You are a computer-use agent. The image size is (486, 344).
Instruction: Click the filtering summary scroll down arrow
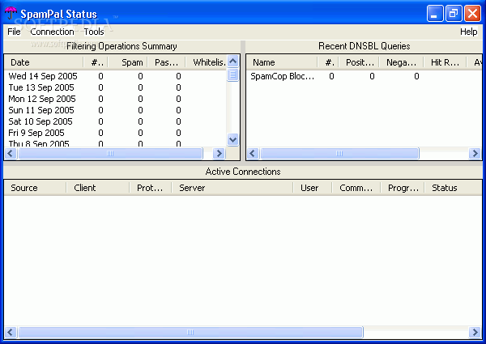pyautogui.click(x=232, y=140)
